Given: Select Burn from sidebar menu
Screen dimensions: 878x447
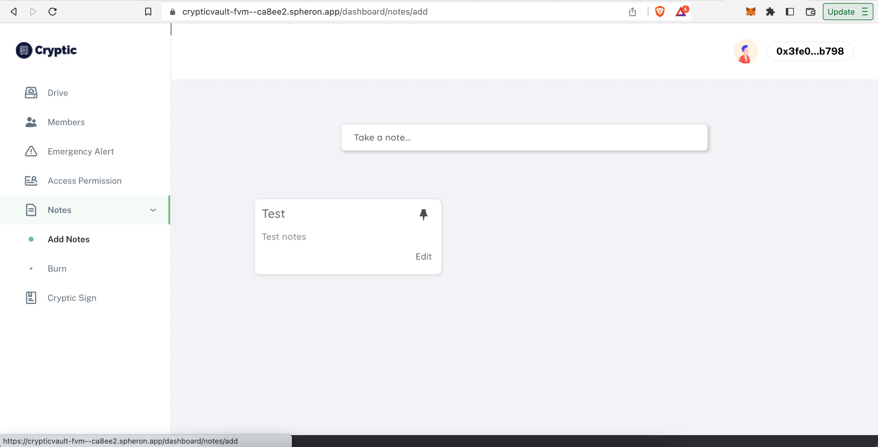Looking at the screenshot, I should pyautogui.click(x=57, y=268).
